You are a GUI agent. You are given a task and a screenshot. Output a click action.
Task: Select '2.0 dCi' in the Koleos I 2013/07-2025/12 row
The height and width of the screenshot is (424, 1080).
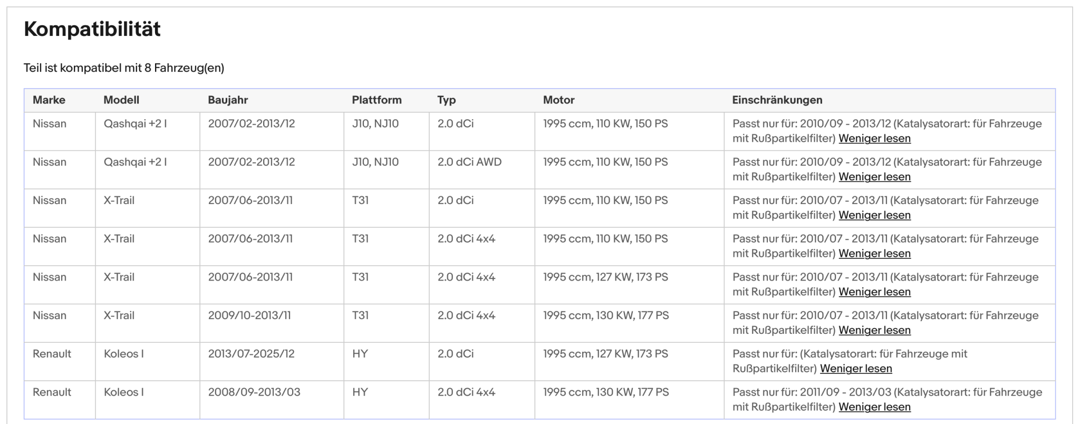456,354
